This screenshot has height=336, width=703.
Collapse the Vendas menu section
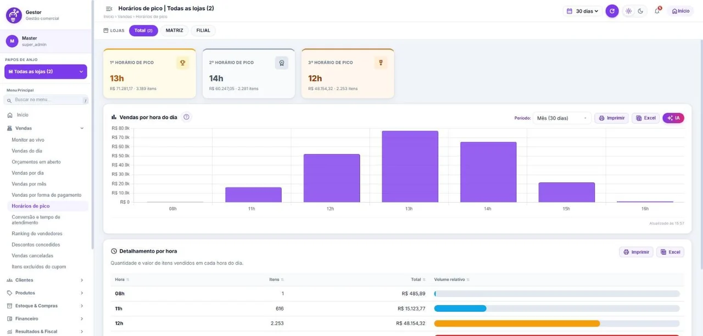coord(46,128)
